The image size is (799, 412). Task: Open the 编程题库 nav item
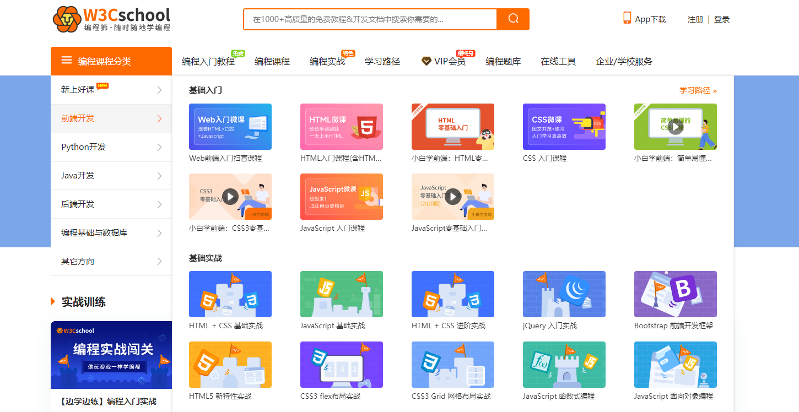point(503,61)
